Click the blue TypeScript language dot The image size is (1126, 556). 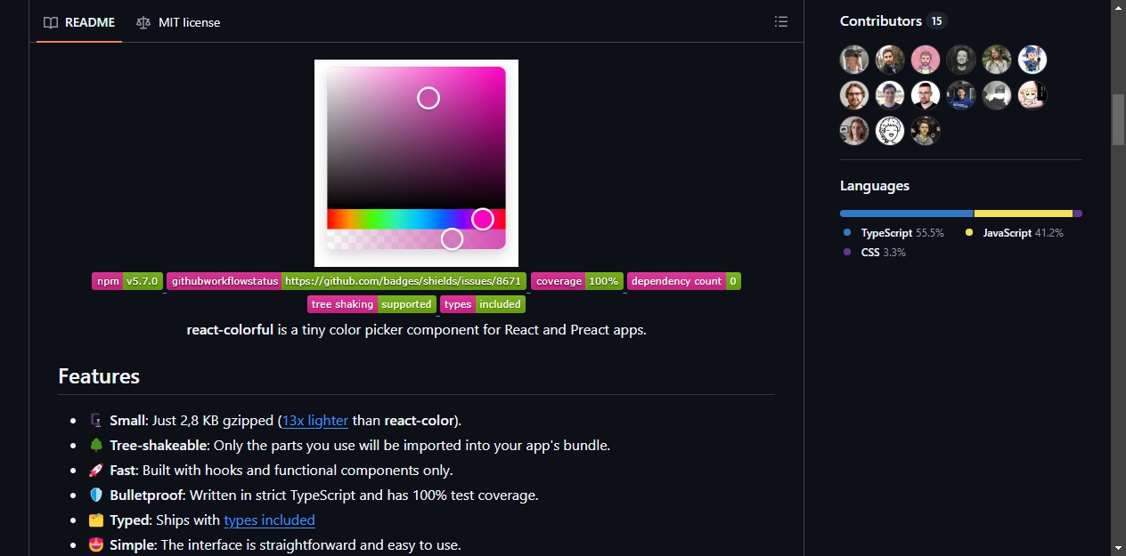click(x=847, y=232)
